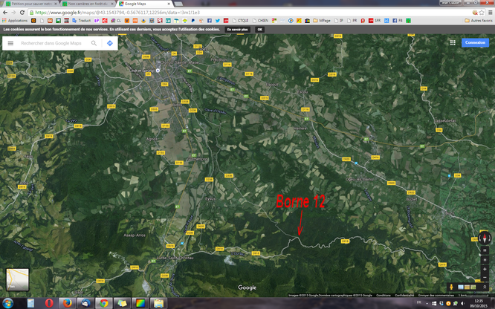Click the my-location target button
Viewport: 495px width, 309px height.
tap(485, 260)
